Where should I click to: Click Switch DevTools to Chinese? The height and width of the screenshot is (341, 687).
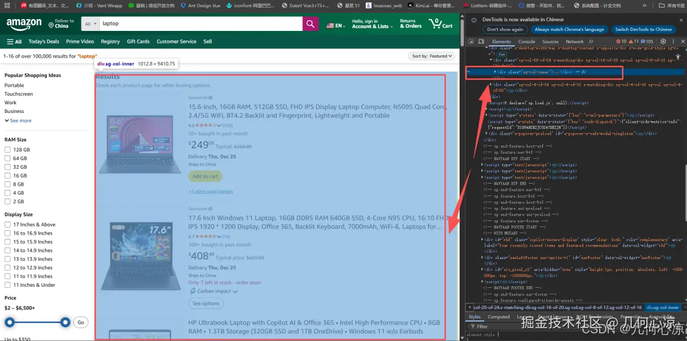(x=643, y=29)
